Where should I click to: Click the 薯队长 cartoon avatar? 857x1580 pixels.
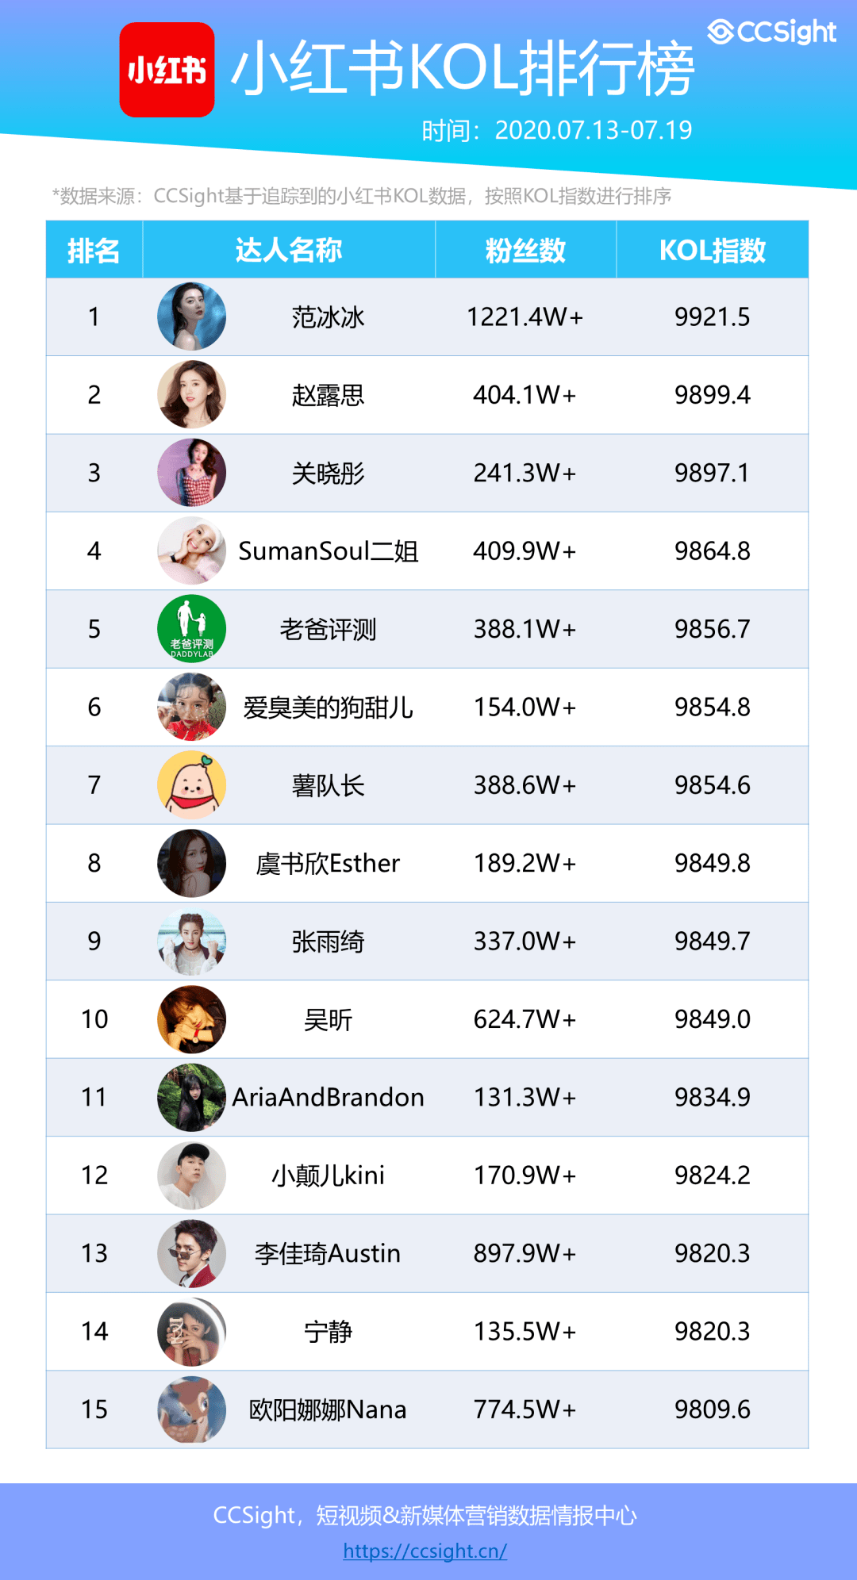coord(191,784)
